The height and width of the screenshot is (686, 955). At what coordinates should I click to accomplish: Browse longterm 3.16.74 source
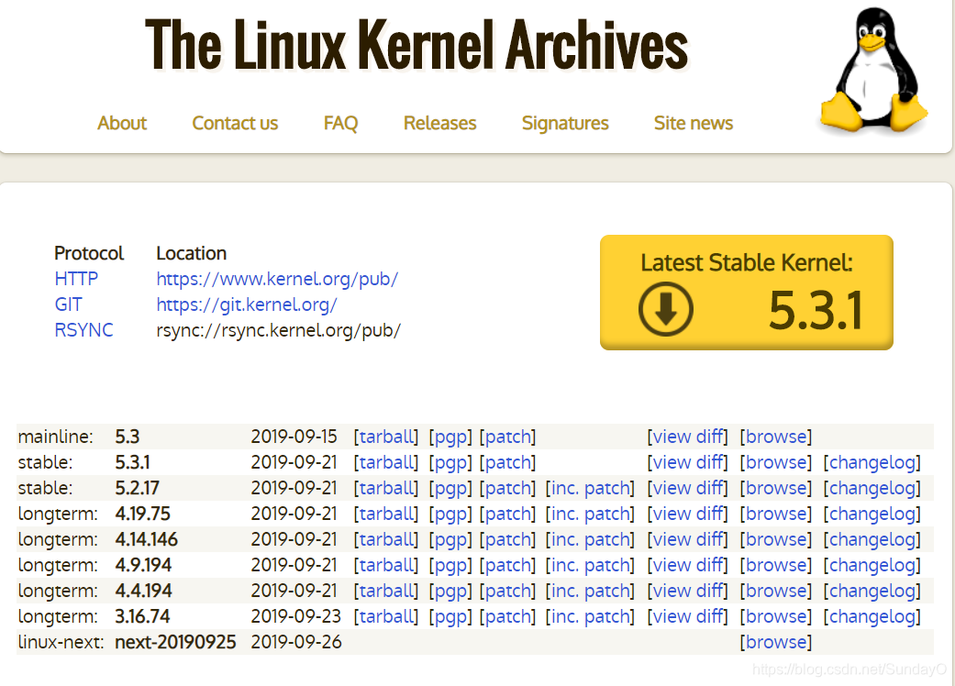[x=776, y=615]
